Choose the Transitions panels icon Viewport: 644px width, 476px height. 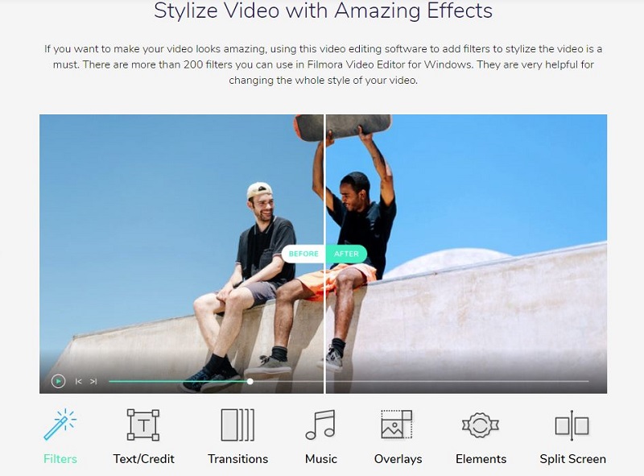click(x=237, y=424)
